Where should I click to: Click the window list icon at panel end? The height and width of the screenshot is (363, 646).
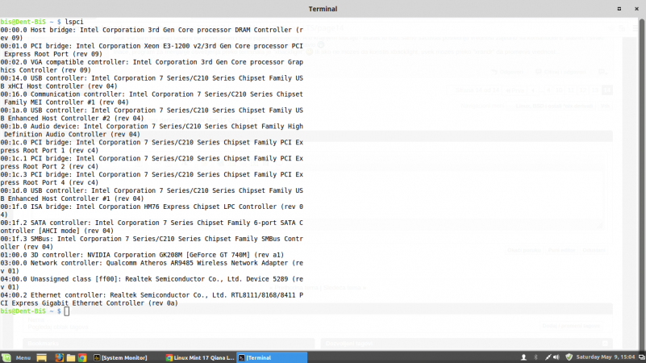coord(641,357)
